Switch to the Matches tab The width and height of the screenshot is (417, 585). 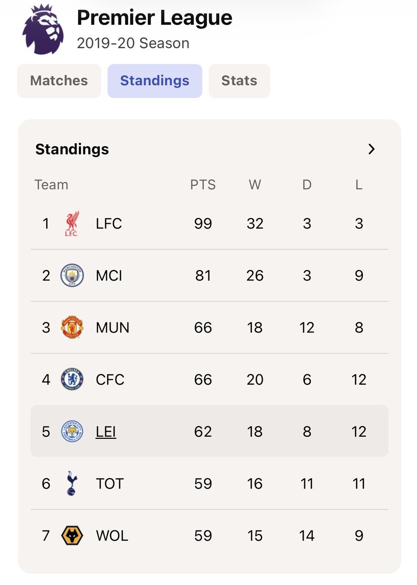pos(59,81)
